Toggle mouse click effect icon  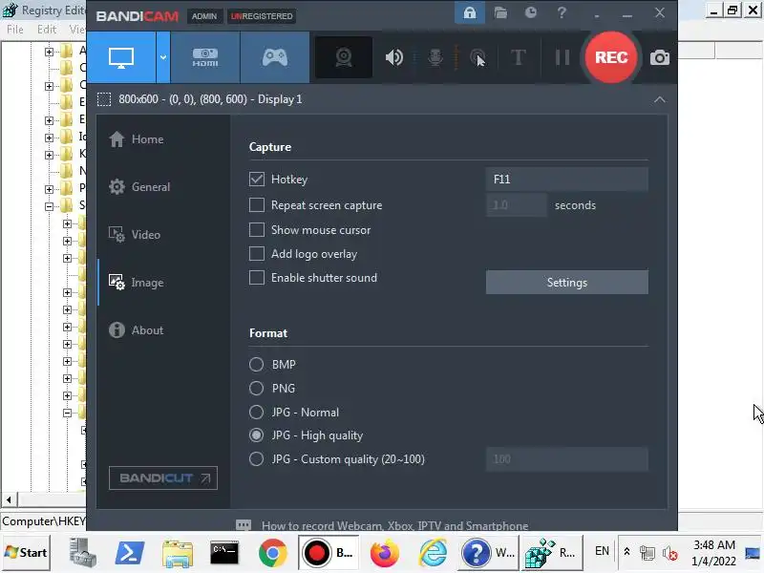[x=478, y=57]
